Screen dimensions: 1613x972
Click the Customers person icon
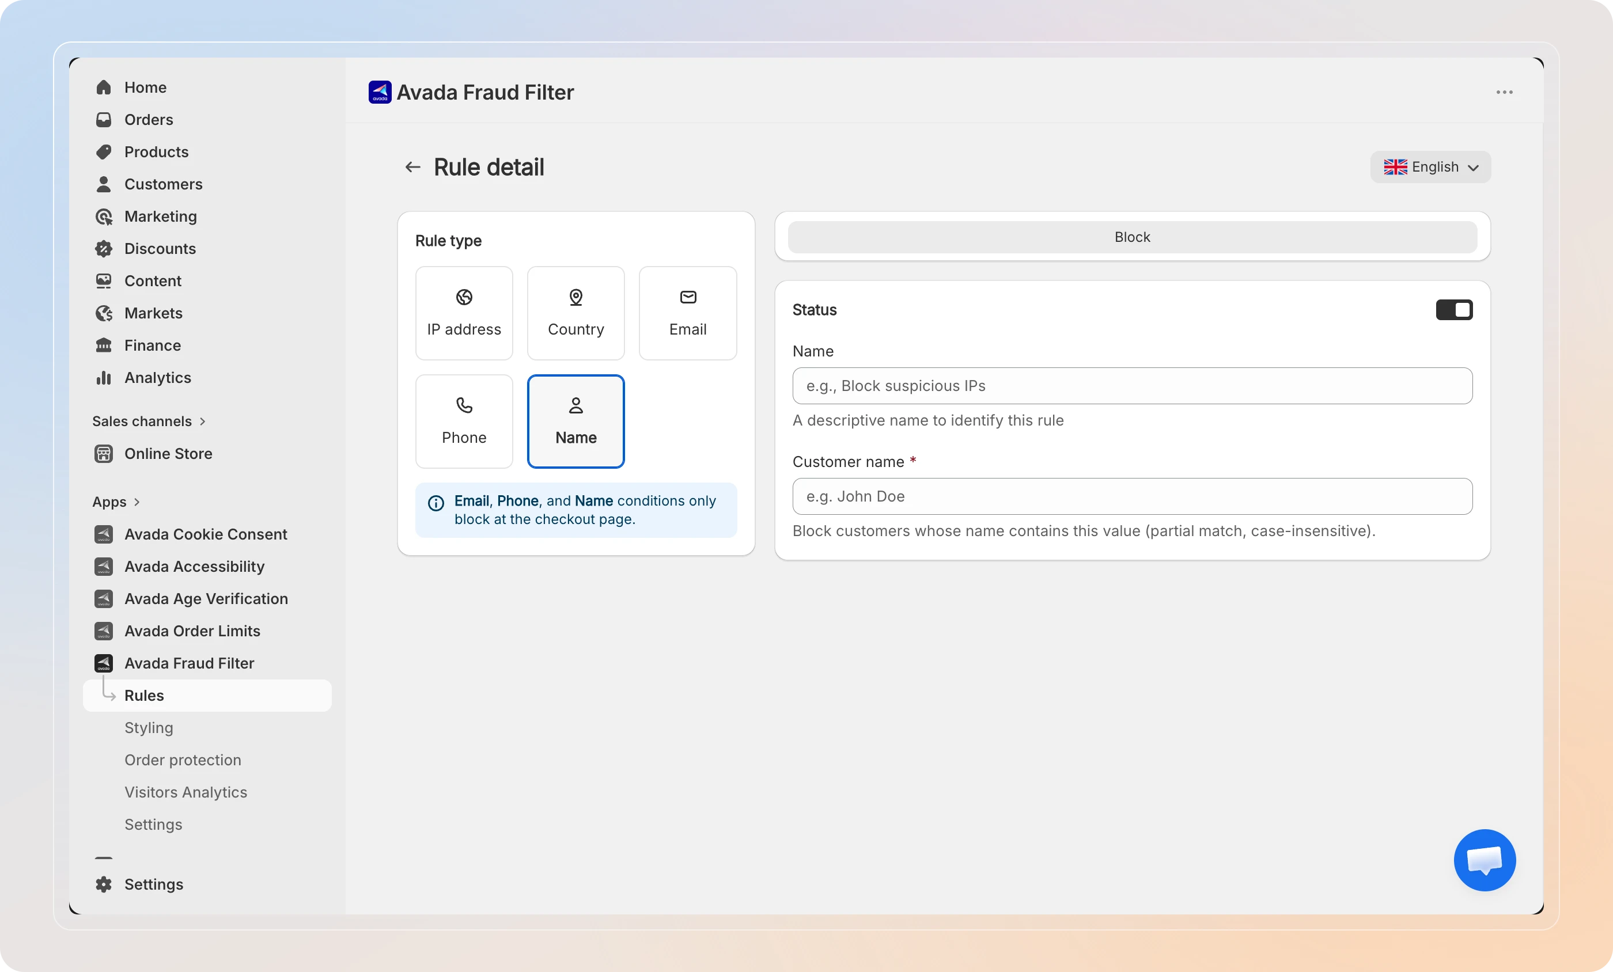104,184
